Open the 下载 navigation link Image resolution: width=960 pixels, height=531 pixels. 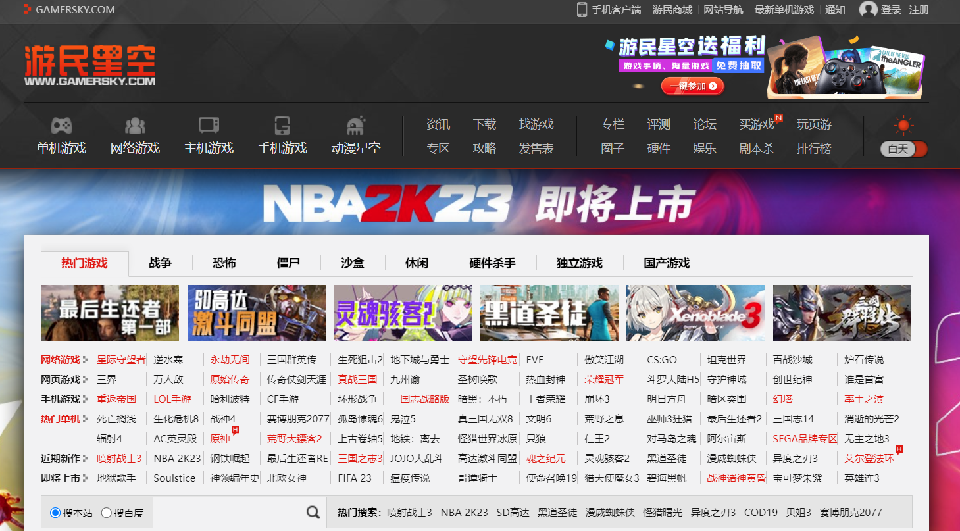click(484, 124)
